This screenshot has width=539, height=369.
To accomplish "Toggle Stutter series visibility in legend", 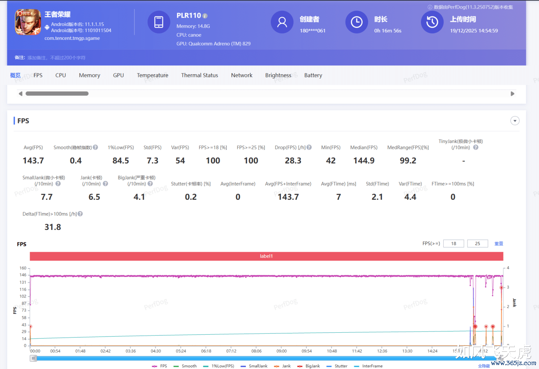I will point(337,366).
